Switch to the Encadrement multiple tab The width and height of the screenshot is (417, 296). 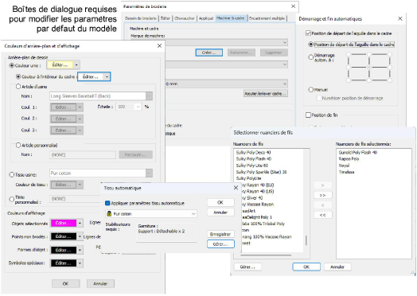[x=267, y=18]
